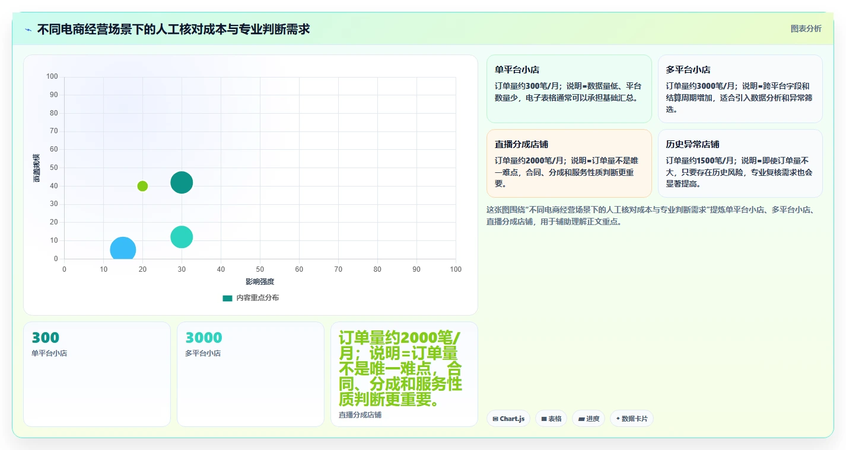Click the 图表分析 label in the header
Viewport: 846px width, 450px height.
tap(806, 28)
